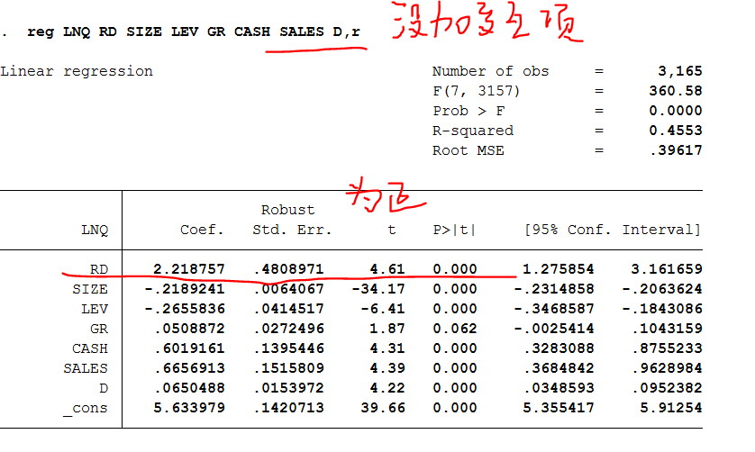Select the constant t-value 39.66
This screenshot has width=755, height=452.
pyautogui.click(x=383, y=408)
